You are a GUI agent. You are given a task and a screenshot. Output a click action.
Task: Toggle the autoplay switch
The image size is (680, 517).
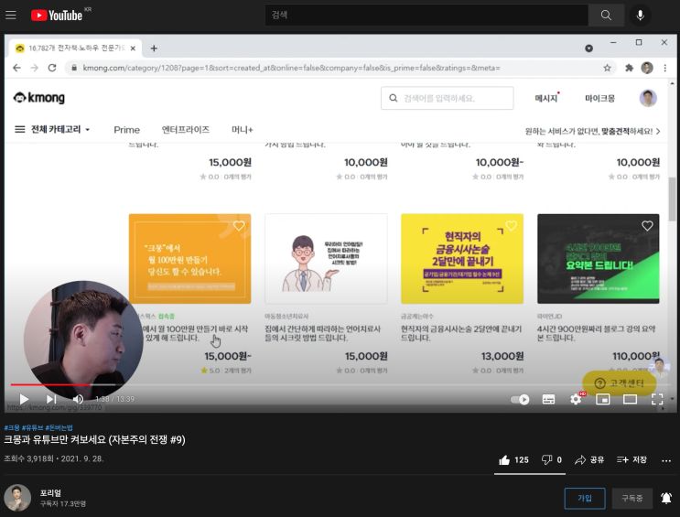coord(520,399)
